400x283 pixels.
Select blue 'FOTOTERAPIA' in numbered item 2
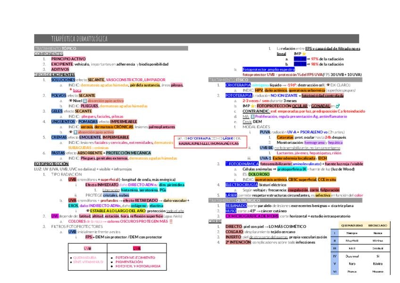point(239,95)
